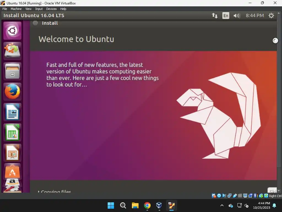Open the VirtualBox Help menu
The width and height of the screenshot is (282, 212).
tap(63, 9)
